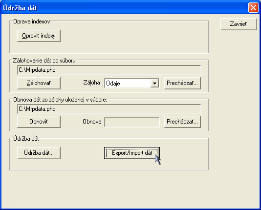Browse for backup file via Prechádzať in Zálohovanie section
Screen dimensions: 261x210
[x=182, y=83]
